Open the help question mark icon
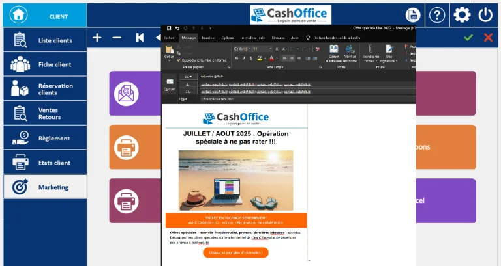The width and height of the screenshot is (501, 266). pos(437,14)
